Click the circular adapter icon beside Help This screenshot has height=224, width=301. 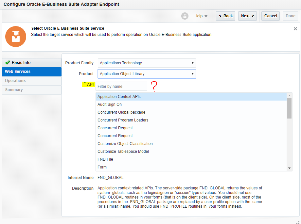[x=185, y=16]
